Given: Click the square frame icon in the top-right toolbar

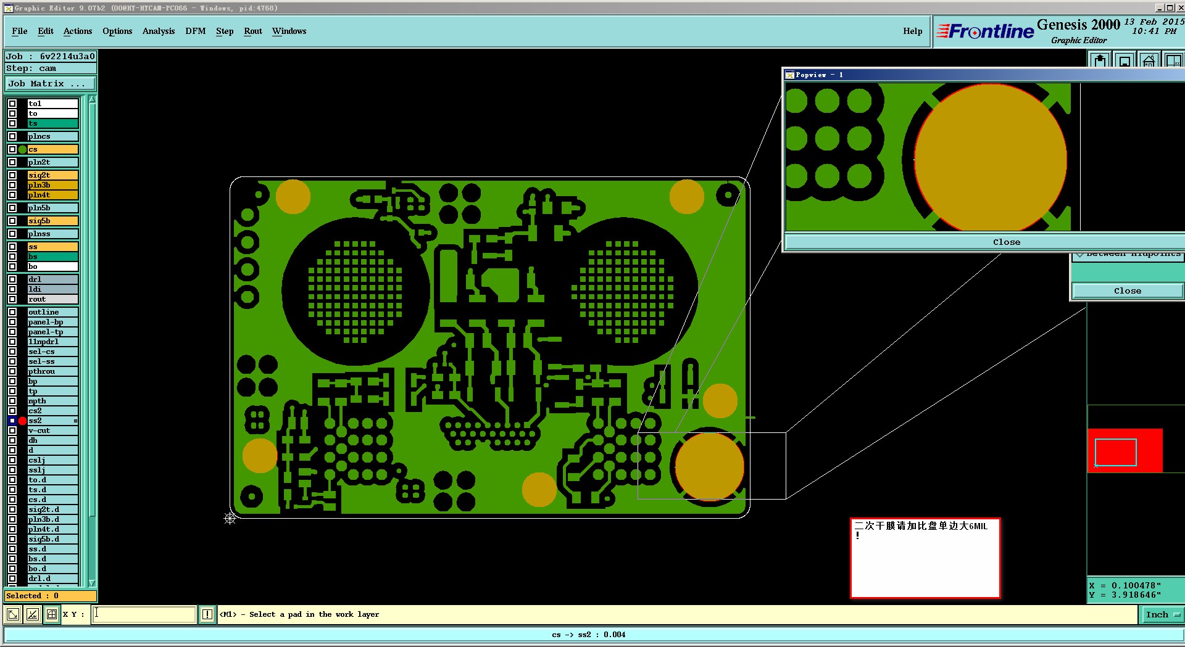Looking at the screenshot, I should (x=1125, y=60).
